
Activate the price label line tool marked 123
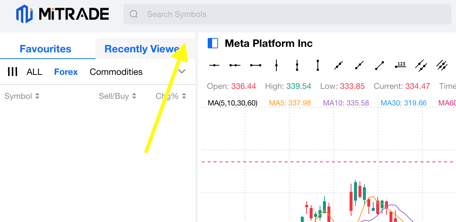pyautogui.click(x=401, y=65)
